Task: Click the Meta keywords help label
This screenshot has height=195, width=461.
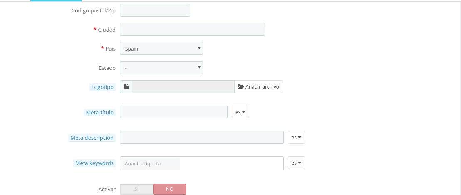Action: pos(94,163)
